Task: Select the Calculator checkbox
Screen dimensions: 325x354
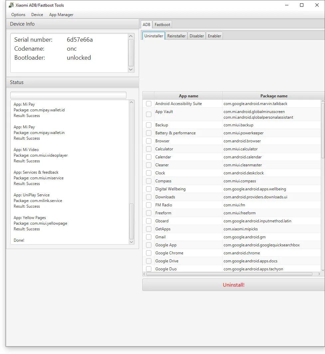Action: coord(149,149)
